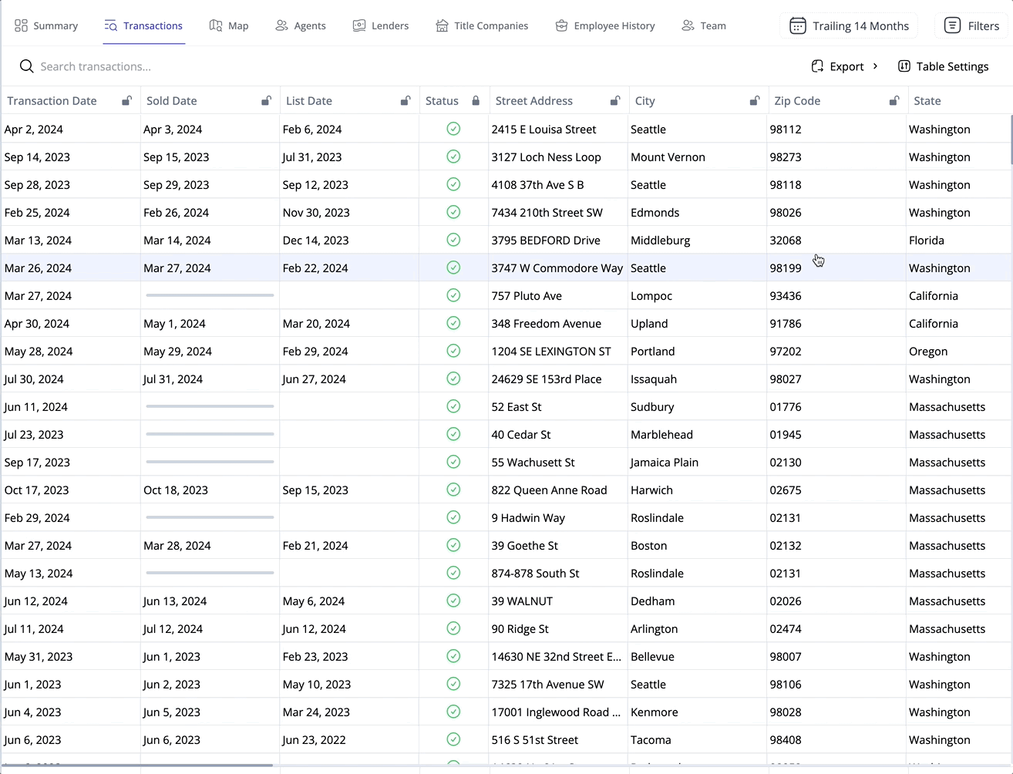Switch to the Summary tab
Screen dimensions: 1013x774
(46, 25)
